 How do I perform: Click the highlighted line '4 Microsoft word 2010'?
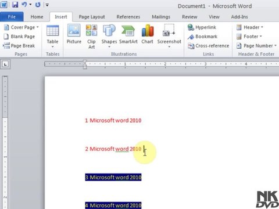(x=113, y=205)
